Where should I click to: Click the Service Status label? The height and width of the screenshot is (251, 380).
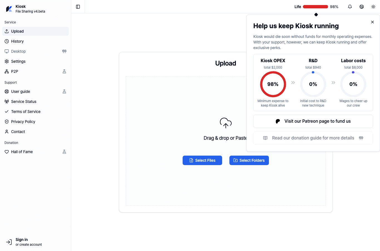pos(24,102)
